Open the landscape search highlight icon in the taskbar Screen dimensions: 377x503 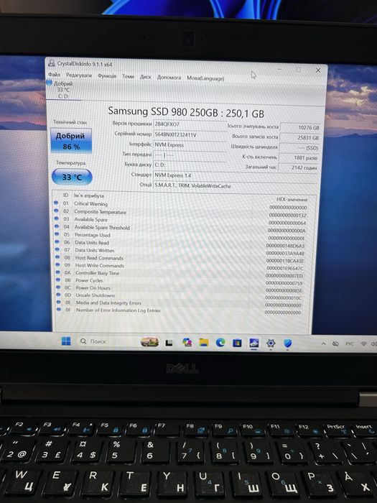point(149,342)
